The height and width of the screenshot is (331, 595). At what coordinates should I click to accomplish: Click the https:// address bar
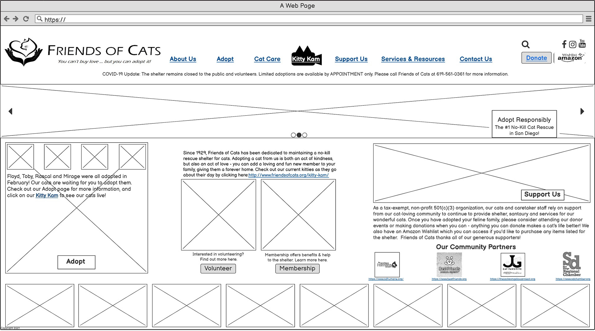point(309,19)
